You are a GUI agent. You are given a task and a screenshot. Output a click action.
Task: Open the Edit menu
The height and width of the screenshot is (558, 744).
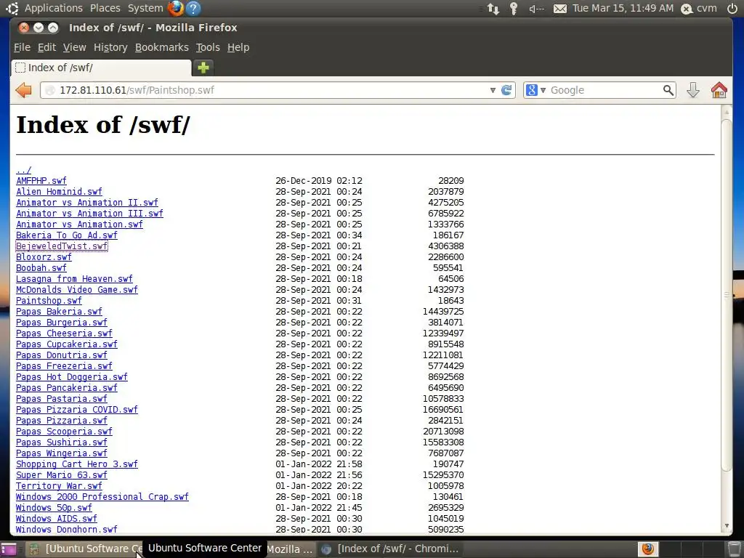click(46, 47)
